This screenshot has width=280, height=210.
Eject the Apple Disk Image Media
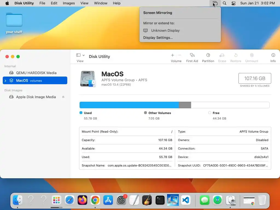(63, 97)
